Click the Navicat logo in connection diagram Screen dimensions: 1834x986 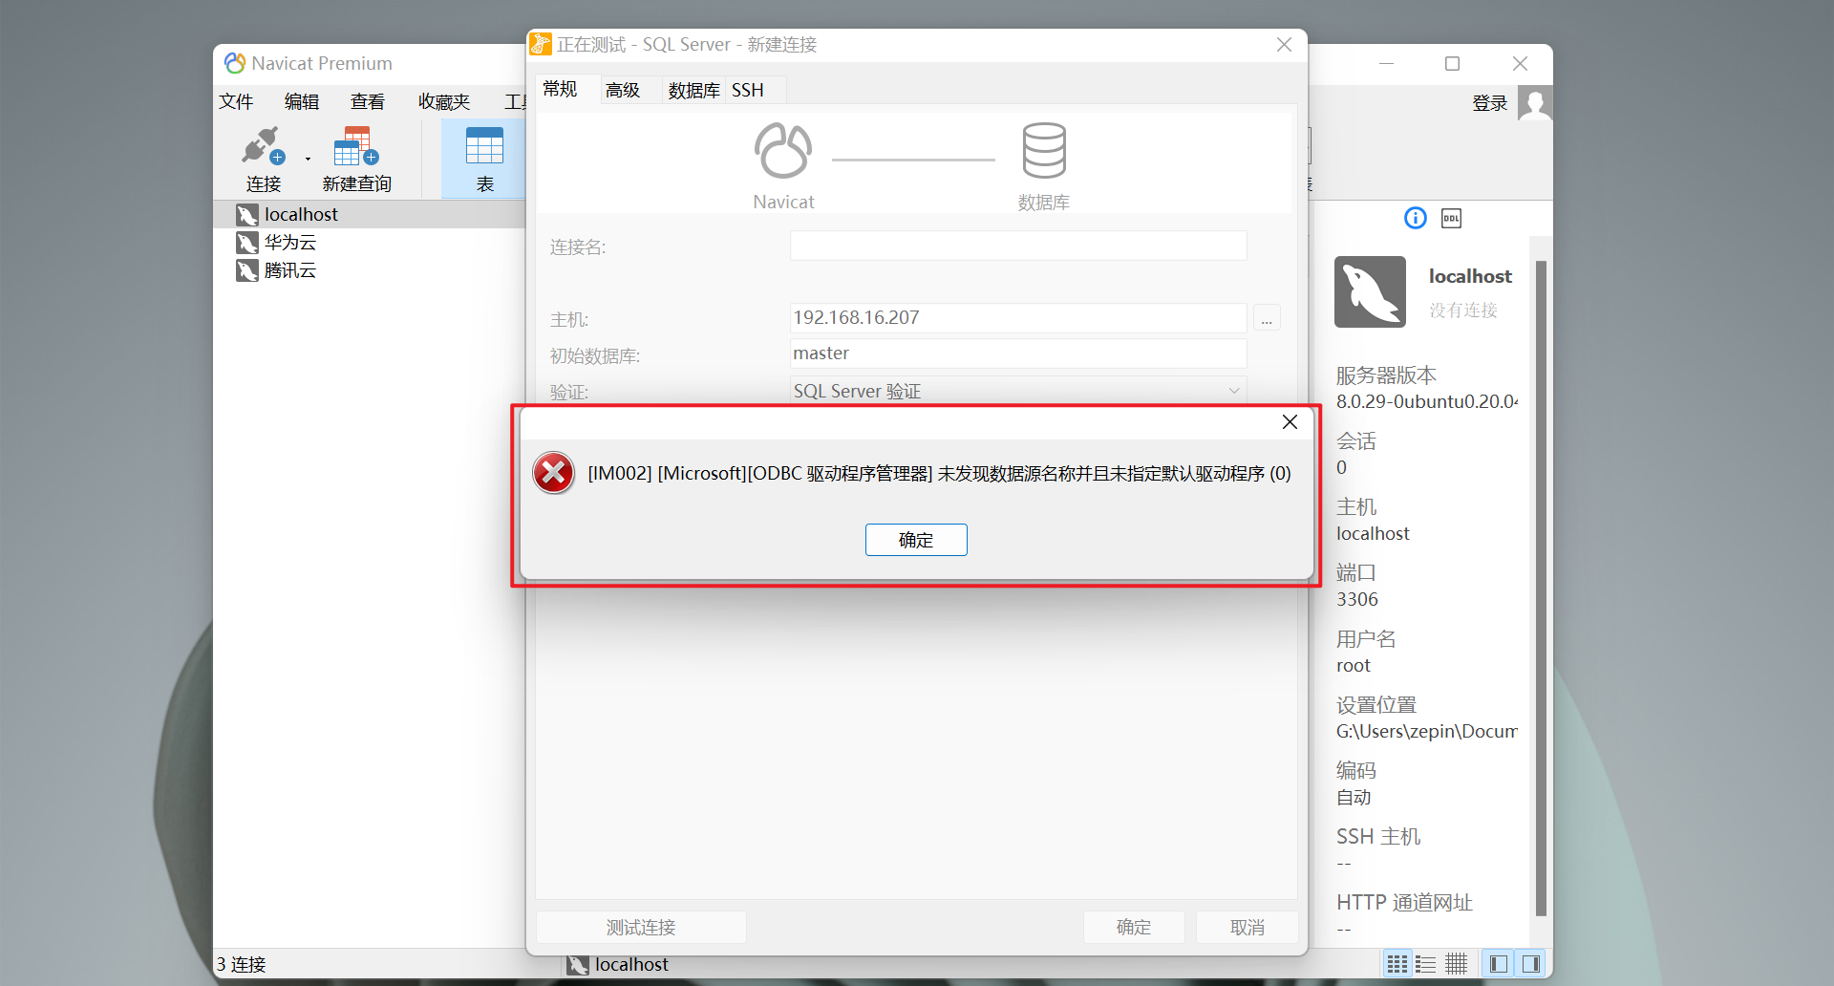(783, 151)
